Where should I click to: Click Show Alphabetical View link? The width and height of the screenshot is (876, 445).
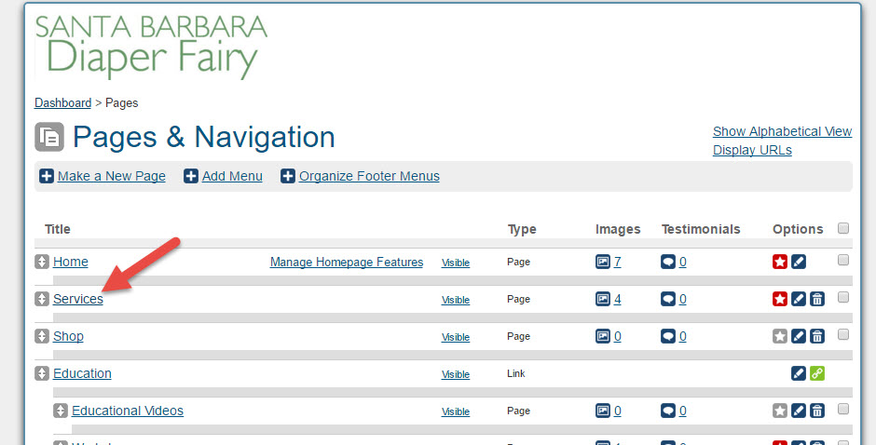pos(782,131)
